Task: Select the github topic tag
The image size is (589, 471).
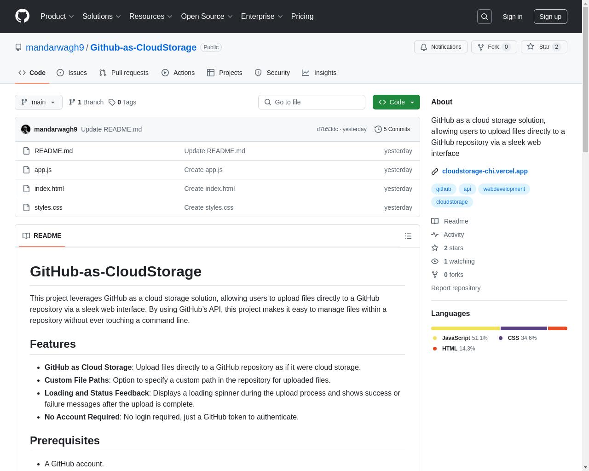Action: 444,189
